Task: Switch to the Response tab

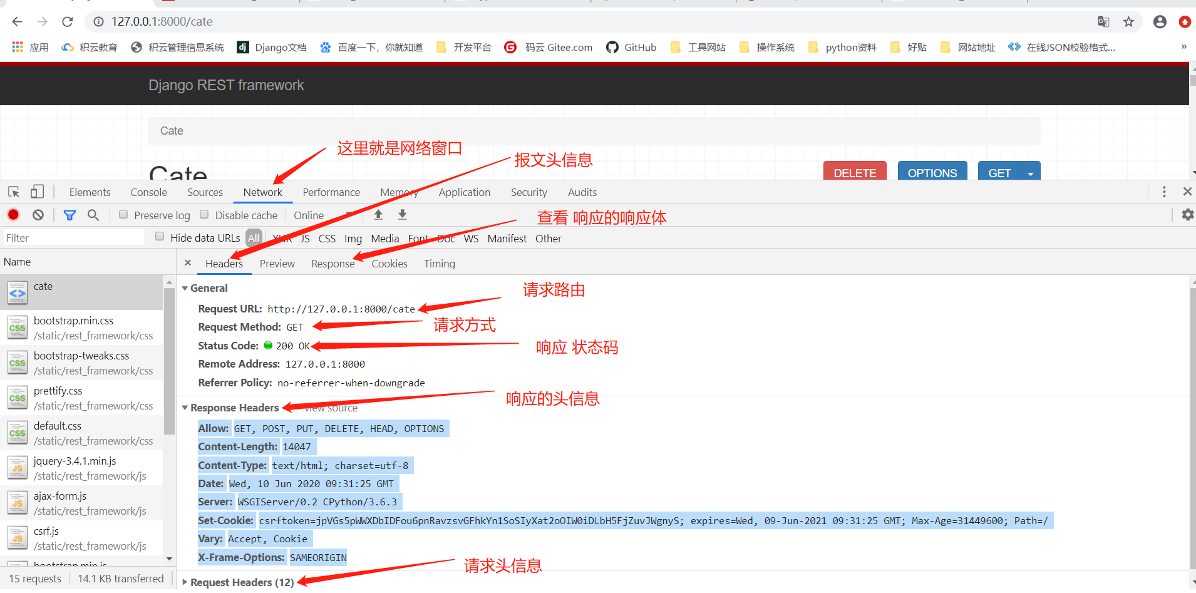Action: (x=333, y=264)
